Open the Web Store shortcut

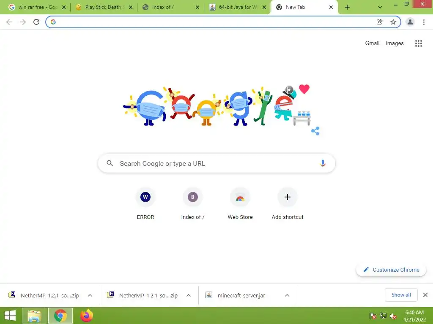tap(240, 203)
